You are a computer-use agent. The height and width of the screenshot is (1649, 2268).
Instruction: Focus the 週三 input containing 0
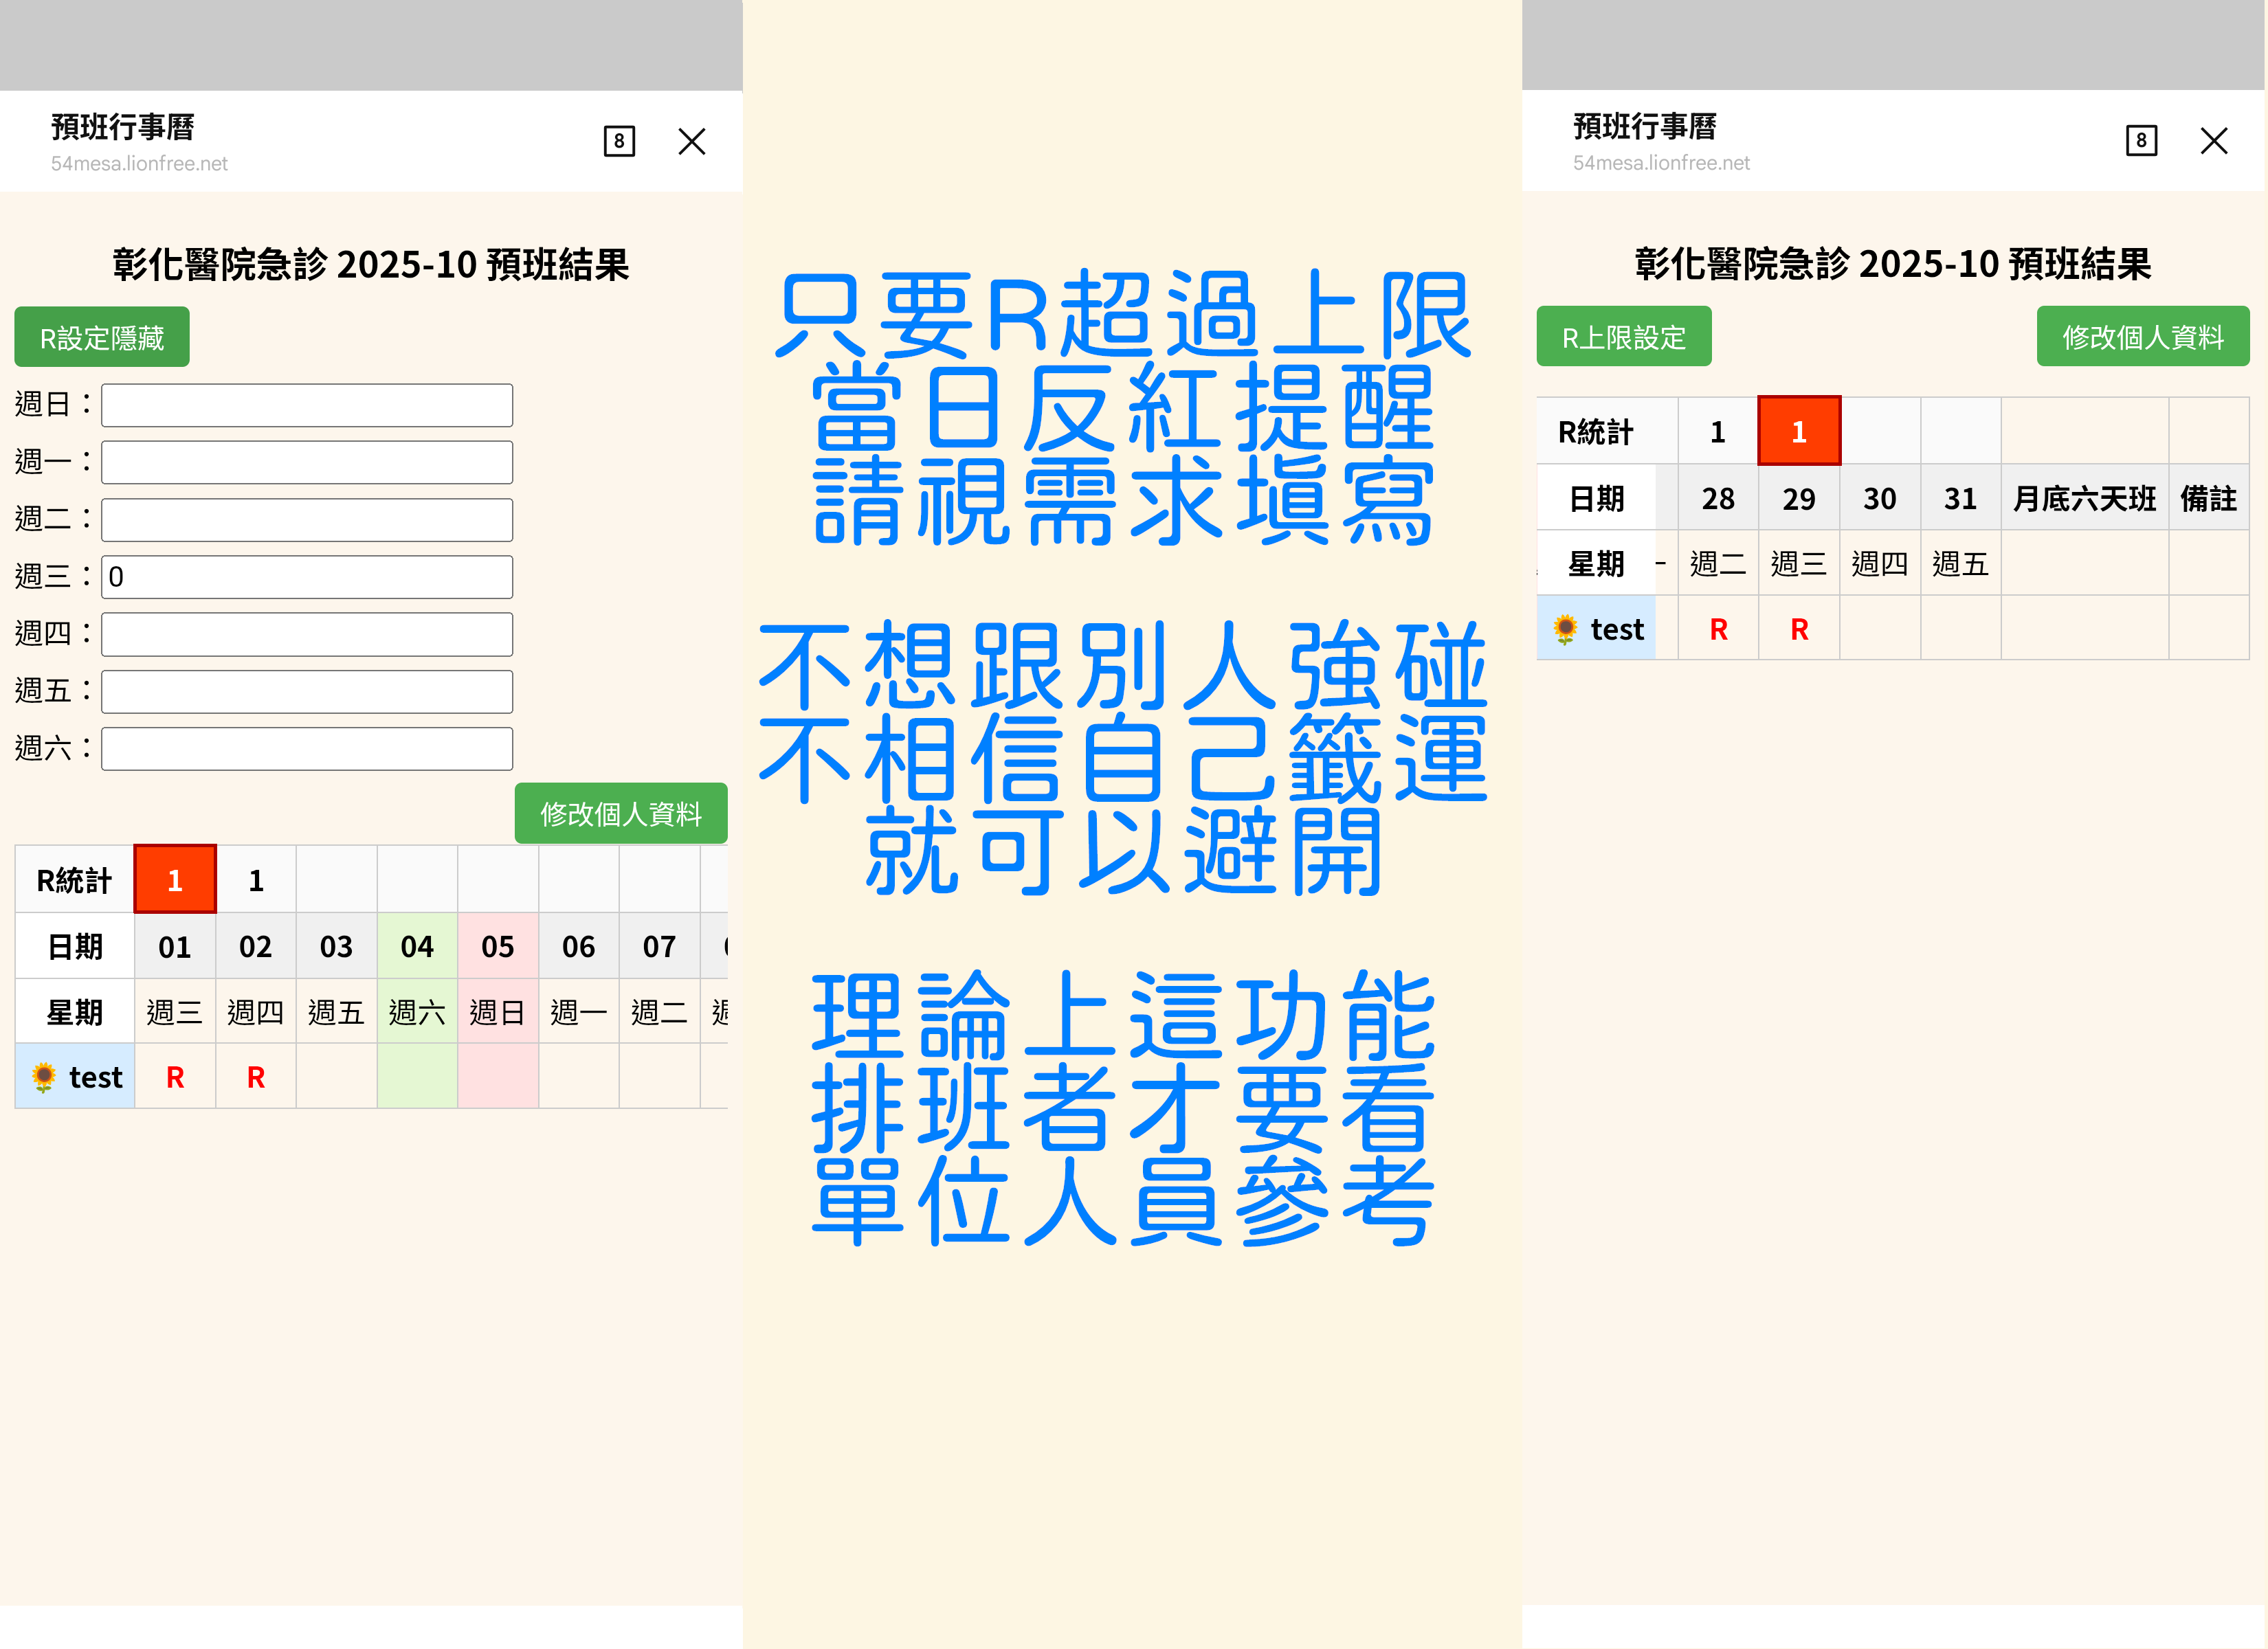pyautogui.click(x=307, y=577)
